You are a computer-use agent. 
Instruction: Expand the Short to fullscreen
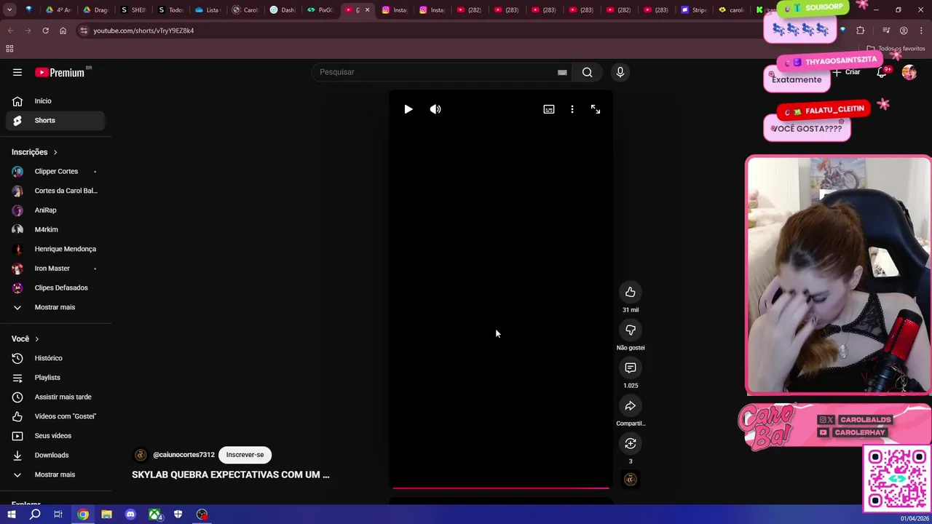point(596,109)
